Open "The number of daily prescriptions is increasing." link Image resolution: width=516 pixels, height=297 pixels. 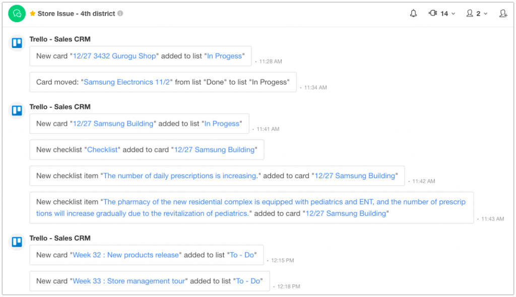click(180, 176)
